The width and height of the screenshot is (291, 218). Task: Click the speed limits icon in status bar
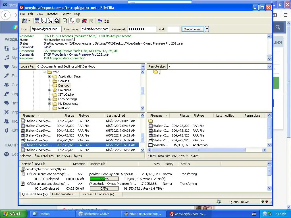point(219,202)
